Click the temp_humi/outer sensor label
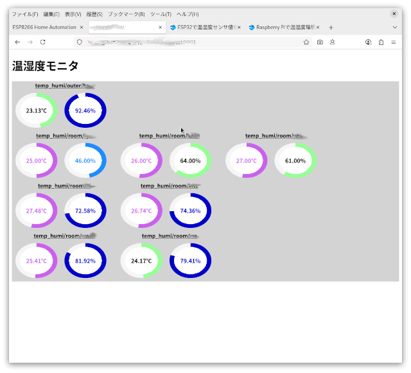Viewport: 411px width, 373px height. (64, 85)
